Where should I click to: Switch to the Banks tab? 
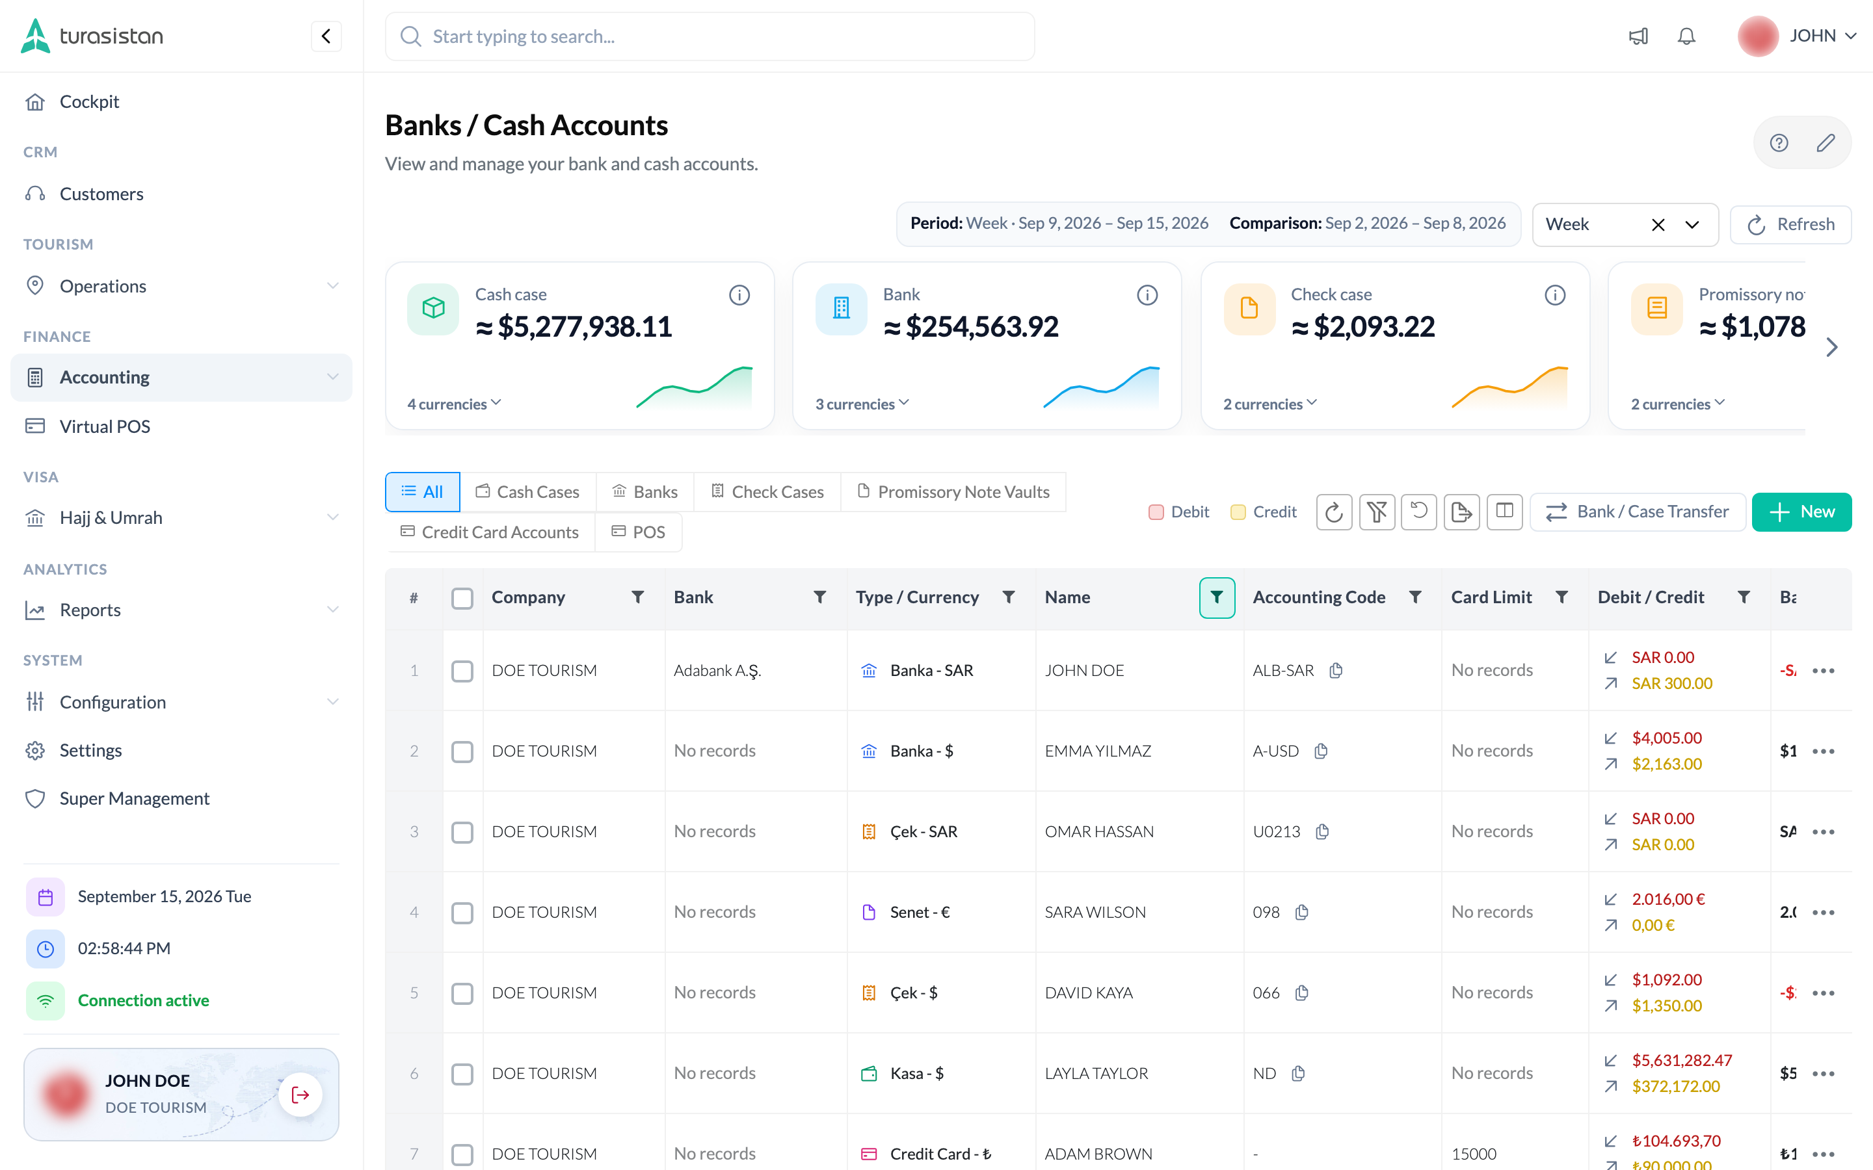pyautogui.click(x=644, y=492)
